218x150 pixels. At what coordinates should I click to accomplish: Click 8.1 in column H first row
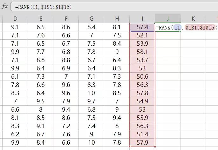click(117, 27)
